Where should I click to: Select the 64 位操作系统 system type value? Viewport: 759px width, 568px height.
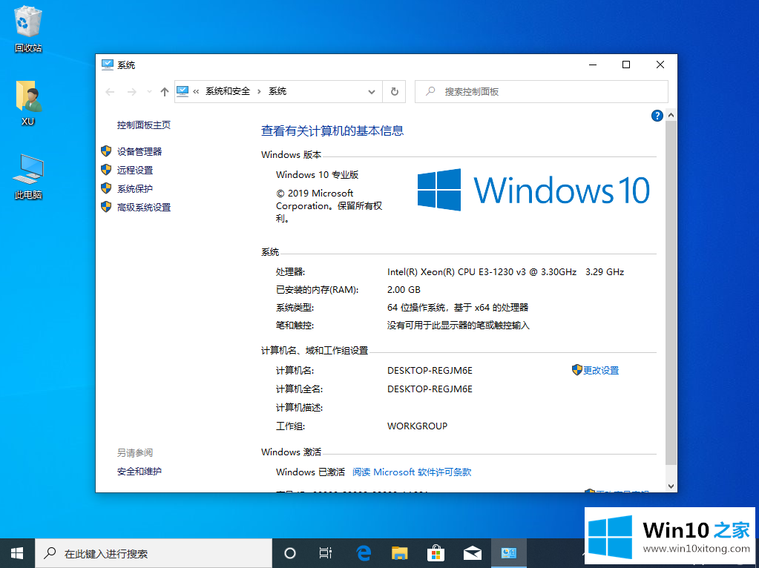[458, 307]
